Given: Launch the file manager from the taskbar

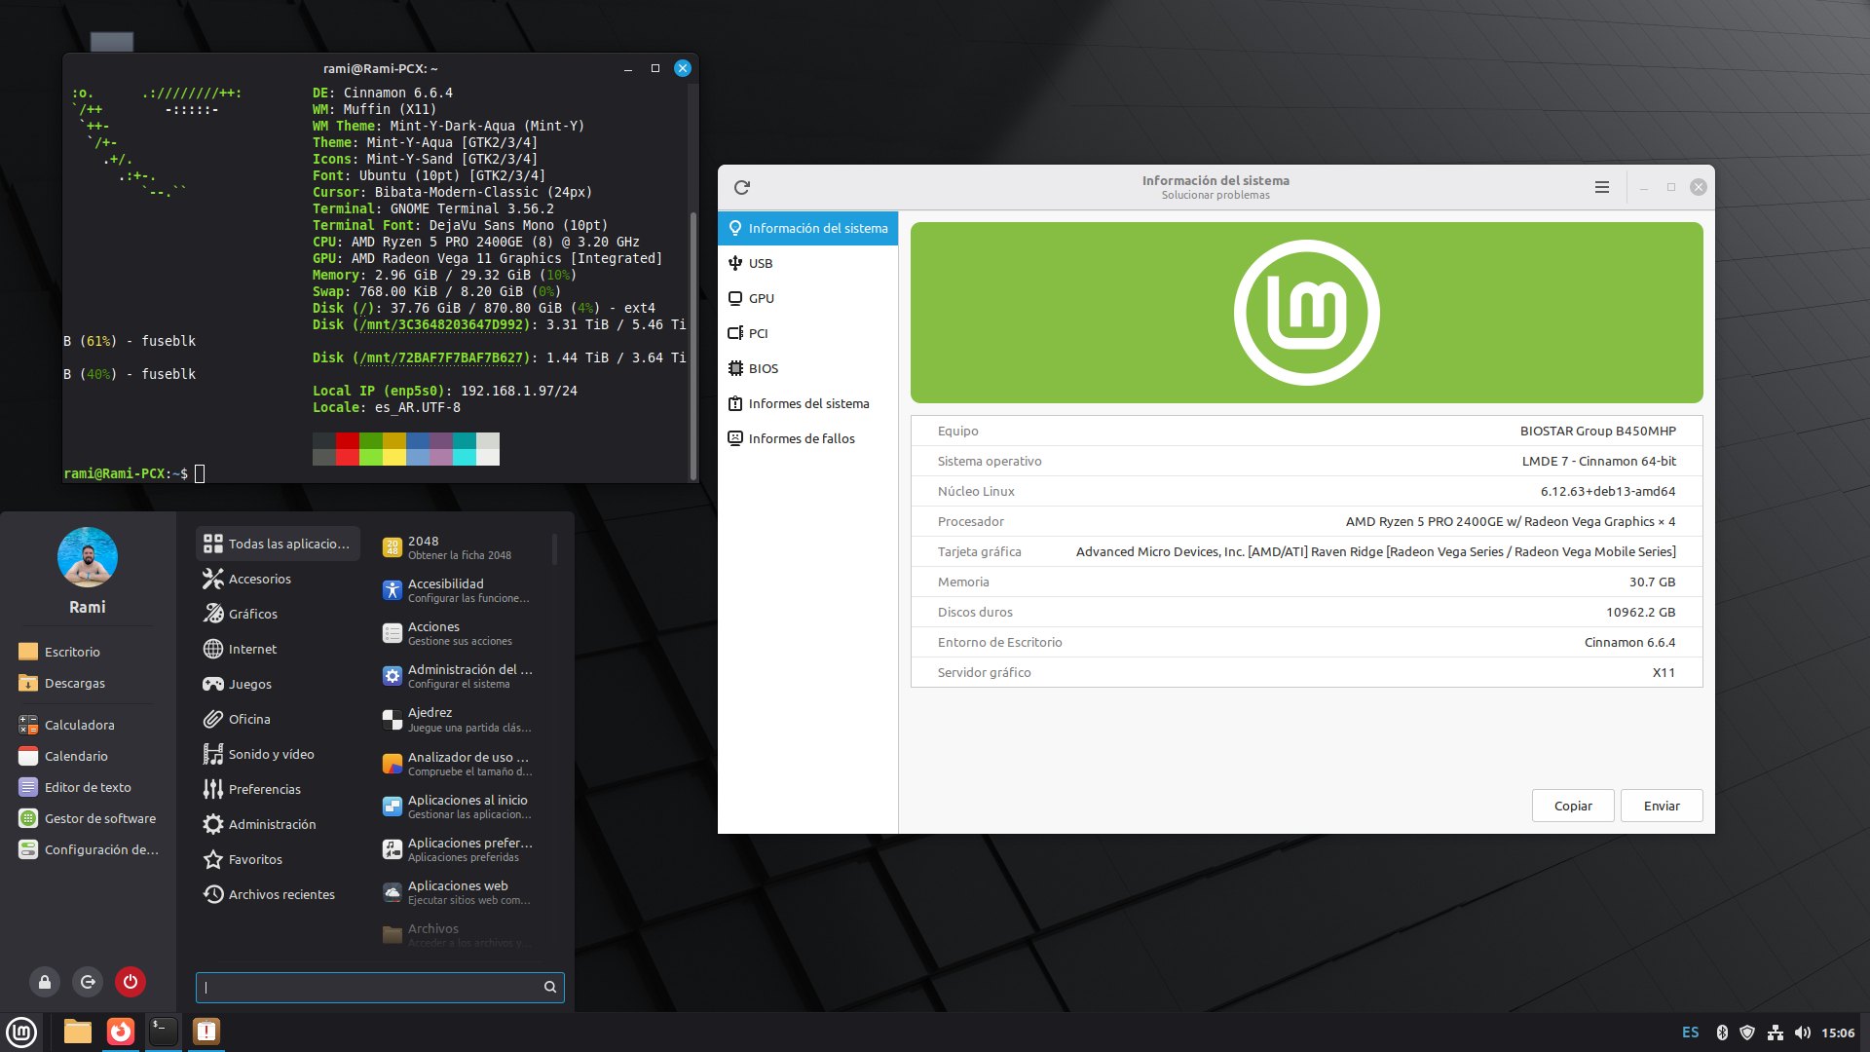Looking at the screenshot, I should coord(78,1032).
